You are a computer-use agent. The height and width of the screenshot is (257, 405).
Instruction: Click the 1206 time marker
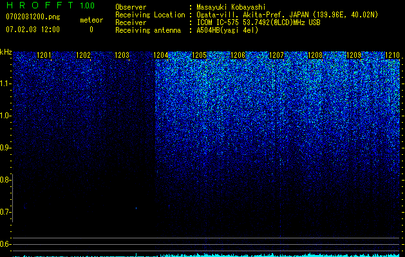pos(238,55)
